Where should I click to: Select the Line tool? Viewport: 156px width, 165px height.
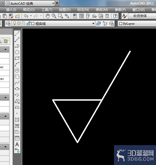17,34
